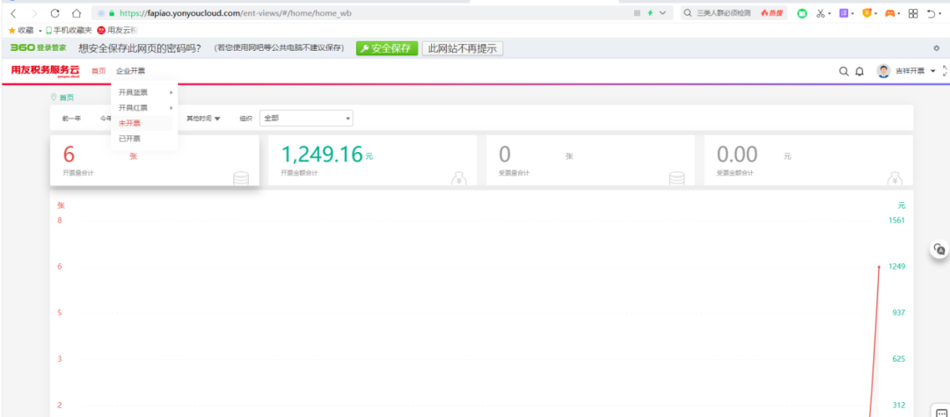Click the 开票量合计 card showing 6

point(155,160)
